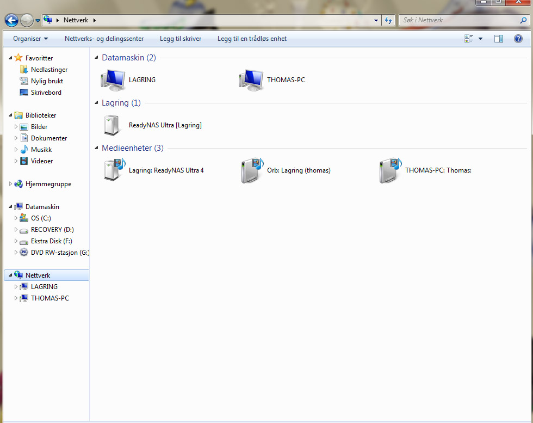Change view with the view icon
The width and height of the screenshot is (533, 423).
[469, 39]
